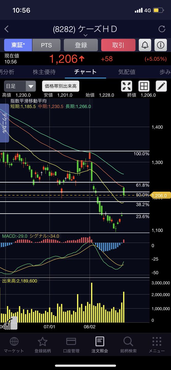Tap the +58 price change value

coord(107,59)
